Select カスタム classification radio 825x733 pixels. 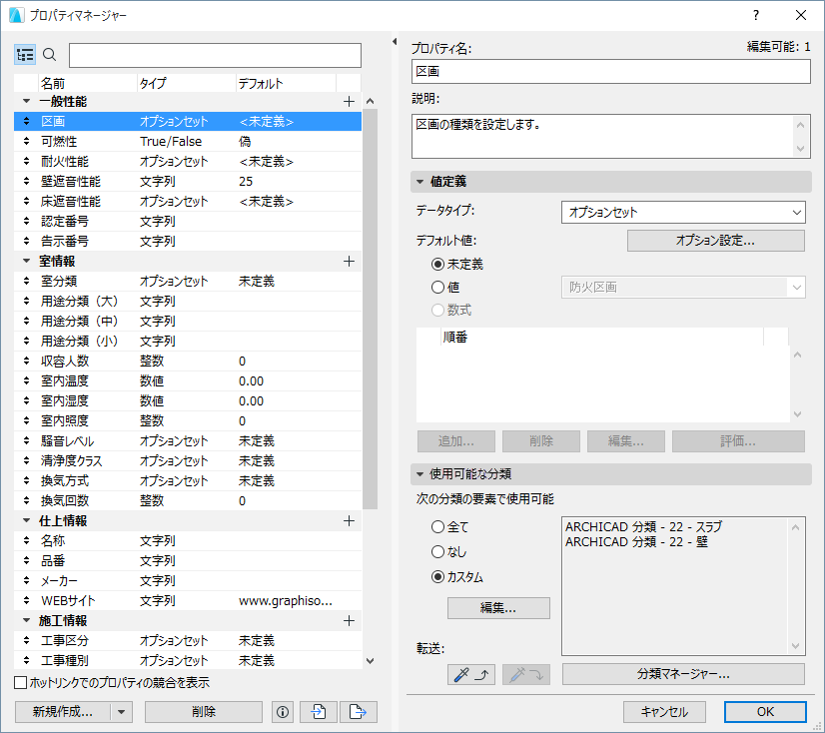pyautogui.click(x=437, y=577)
